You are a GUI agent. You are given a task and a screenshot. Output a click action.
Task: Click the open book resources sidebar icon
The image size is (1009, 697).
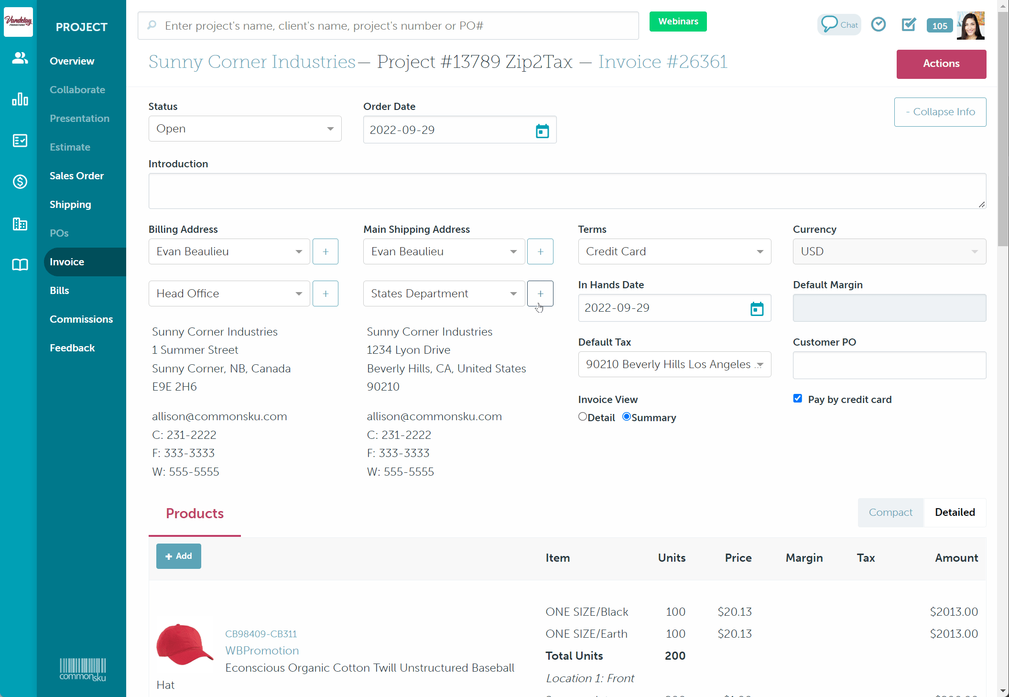[20, 265]
